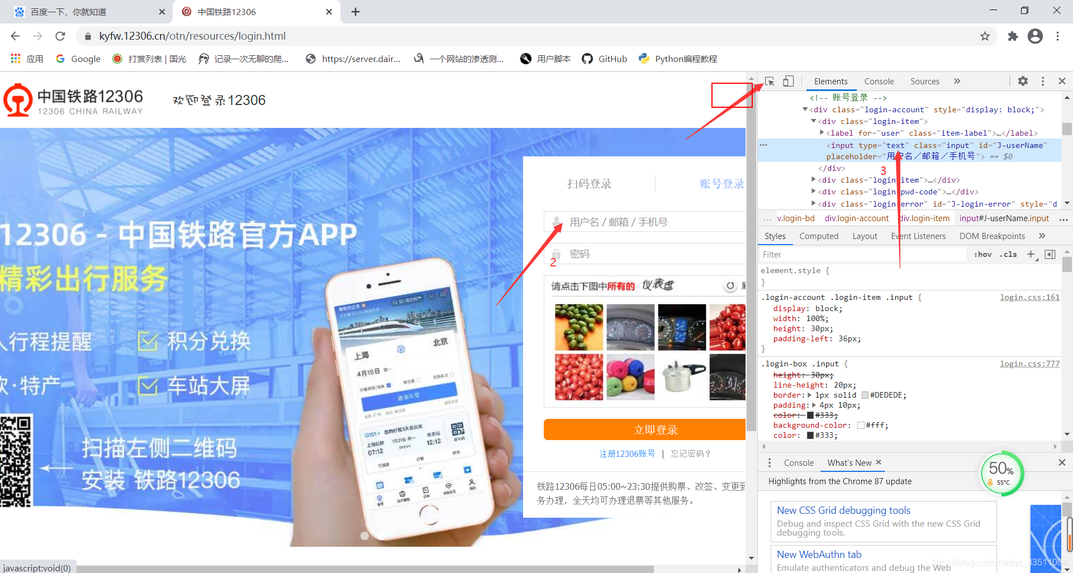Open the 应用 apps shortcut
The height and width of the screenshot is (573, 1073).
[27, 59]
